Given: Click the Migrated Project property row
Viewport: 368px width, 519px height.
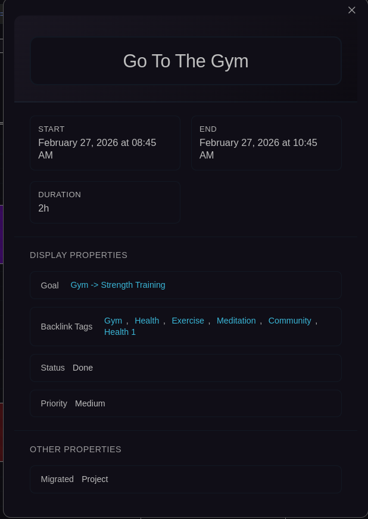Looking at the screenshot, I should click(185, 479).
